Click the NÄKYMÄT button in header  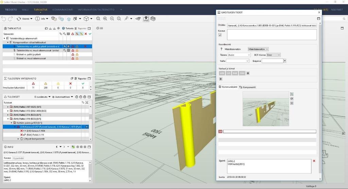point(337,10)
